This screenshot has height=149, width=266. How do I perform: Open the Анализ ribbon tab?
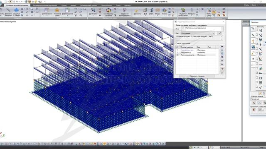[73, 5]
